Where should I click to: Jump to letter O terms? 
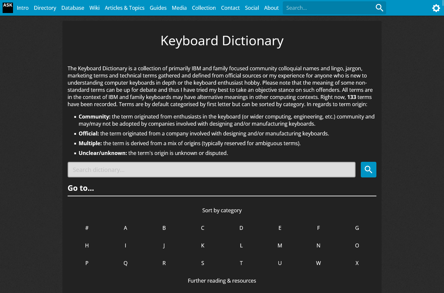pos(357,245)
